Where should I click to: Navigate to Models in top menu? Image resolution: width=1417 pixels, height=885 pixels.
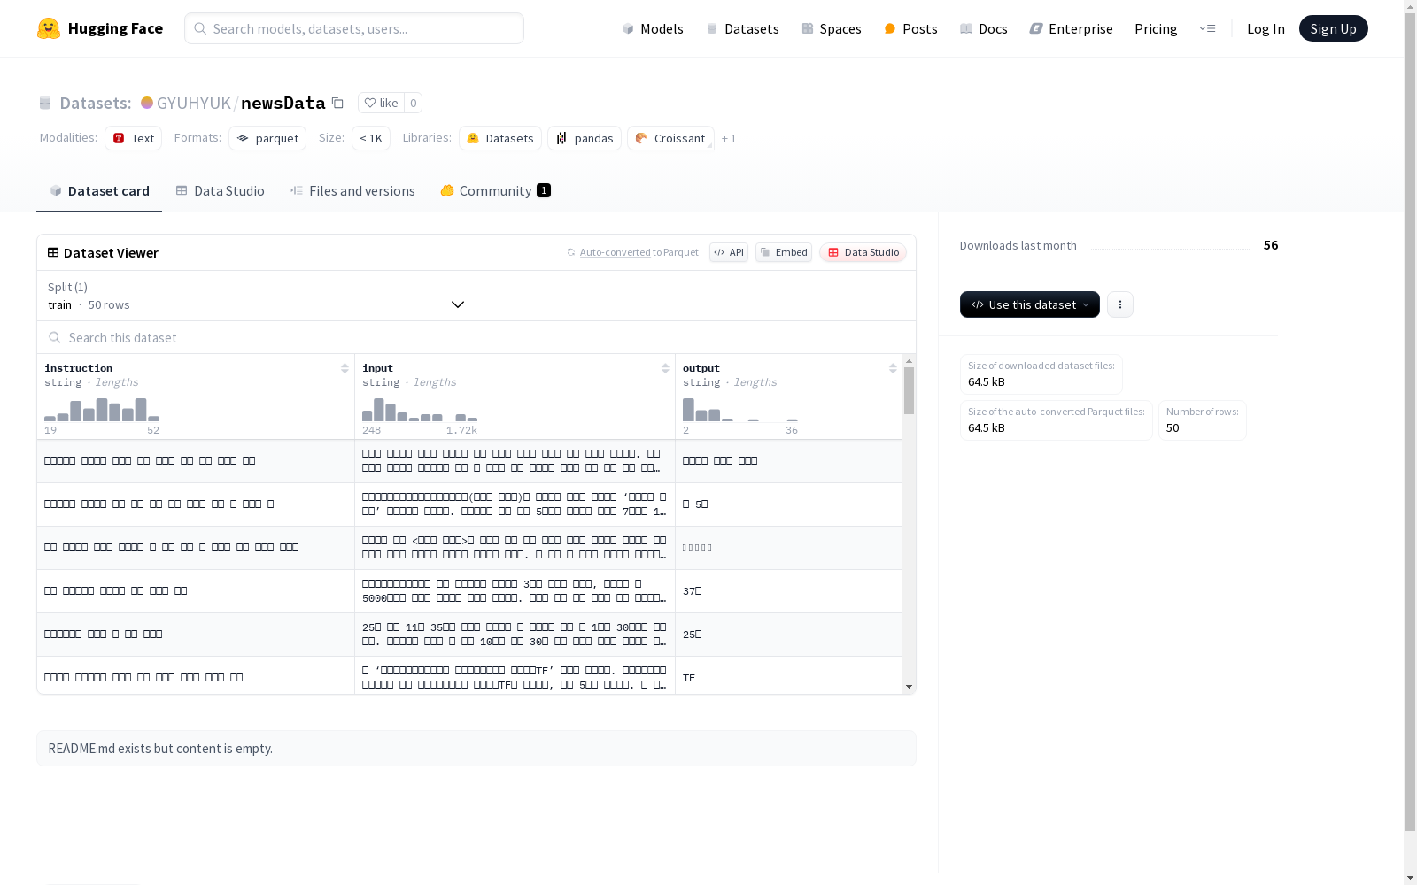[x=653, y=28]
